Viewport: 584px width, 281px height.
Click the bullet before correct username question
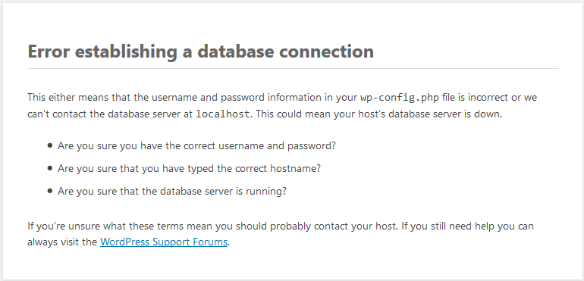pos(50,146)
